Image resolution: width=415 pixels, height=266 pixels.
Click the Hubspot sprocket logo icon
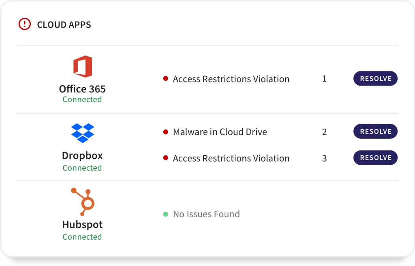83,202
